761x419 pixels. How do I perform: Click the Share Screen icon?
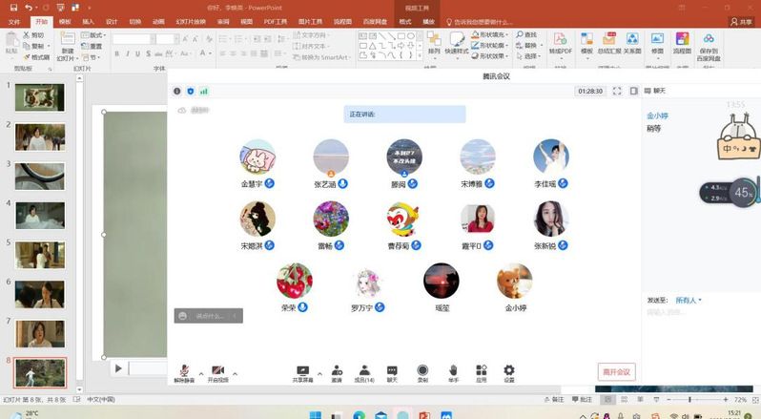(302, 370)
